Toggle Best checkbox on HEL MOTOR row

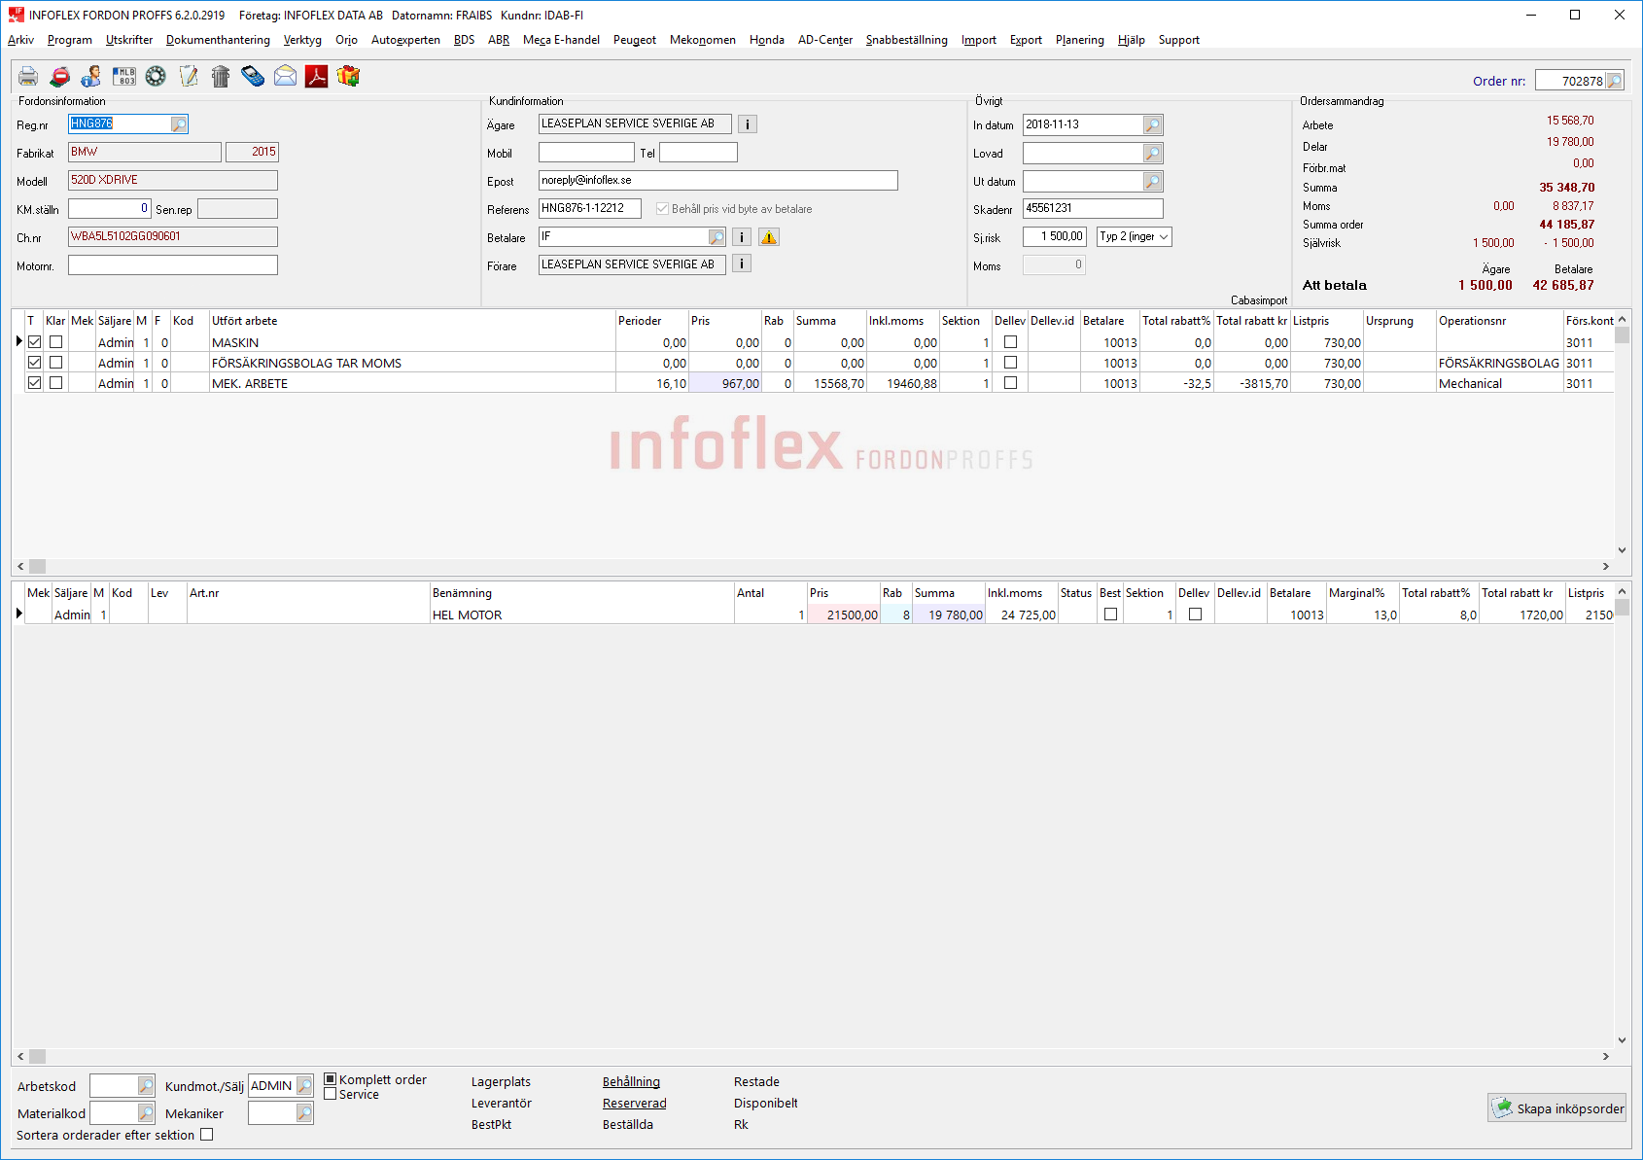[1110, 615]
